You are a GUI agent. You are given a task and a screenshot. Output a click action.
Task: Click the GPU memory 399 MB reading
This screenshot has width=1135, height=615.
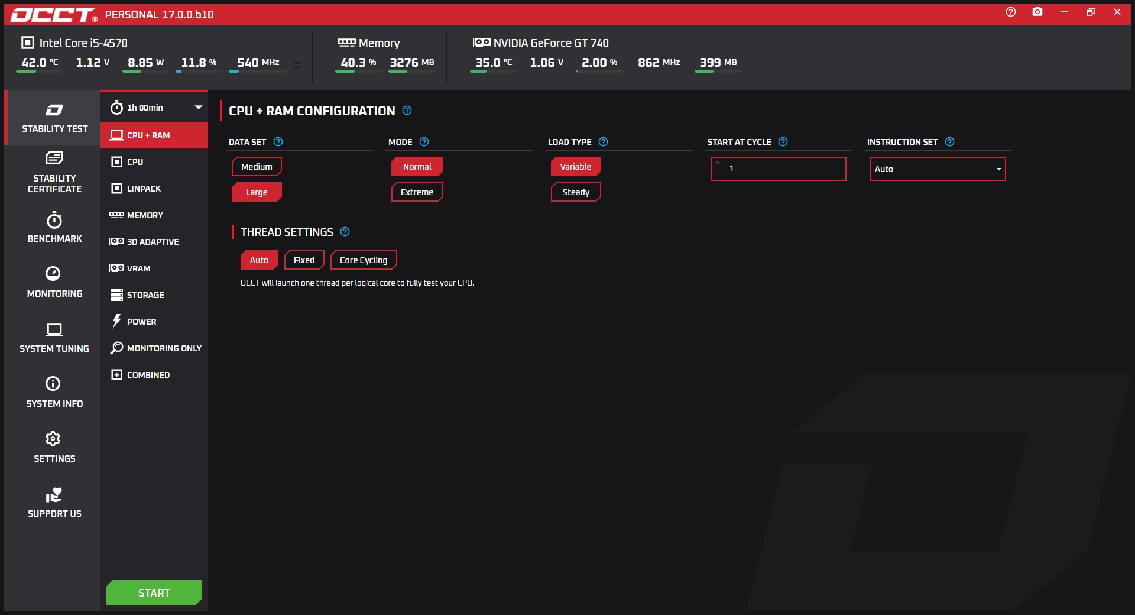click(718, 62)
